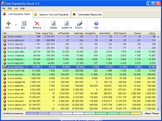Click the scrollbar down arrow of the list
This screenshot has width=162, height=121.
tap(158, 109)
